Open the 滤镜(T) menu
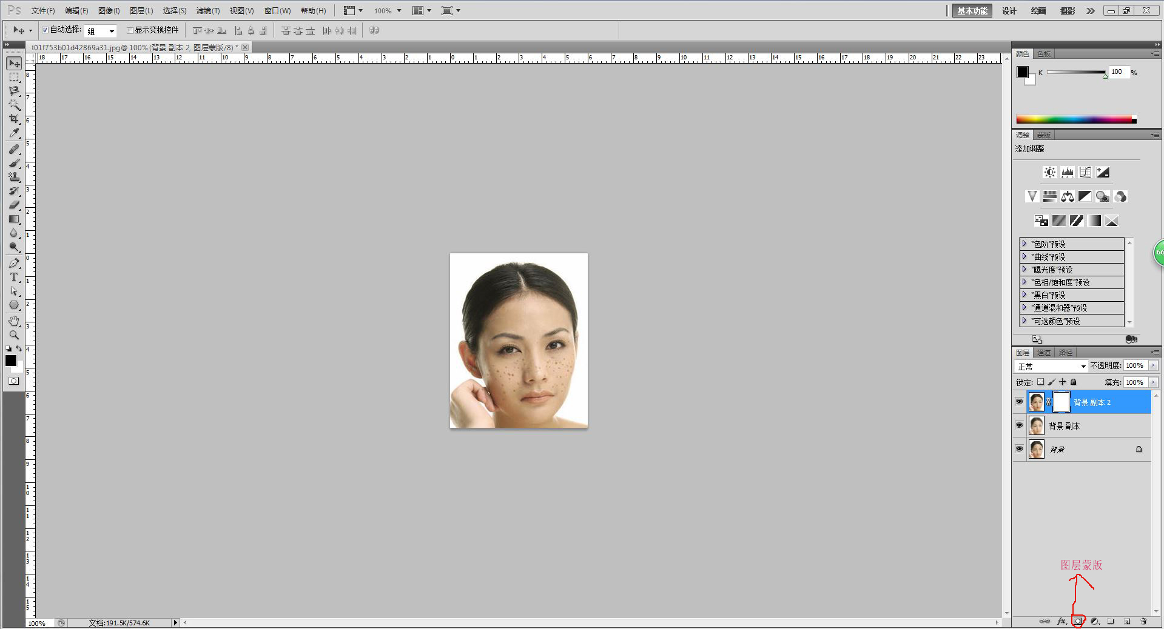Image resolution: width=1164 pixels, height=629 pixels. click(207, 11)
